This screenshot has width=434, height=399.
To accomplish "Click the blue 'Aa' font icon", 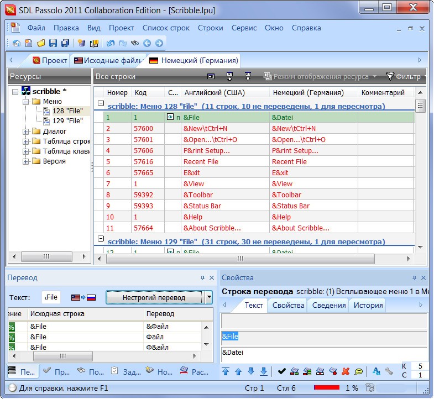I will pos(376,371).
